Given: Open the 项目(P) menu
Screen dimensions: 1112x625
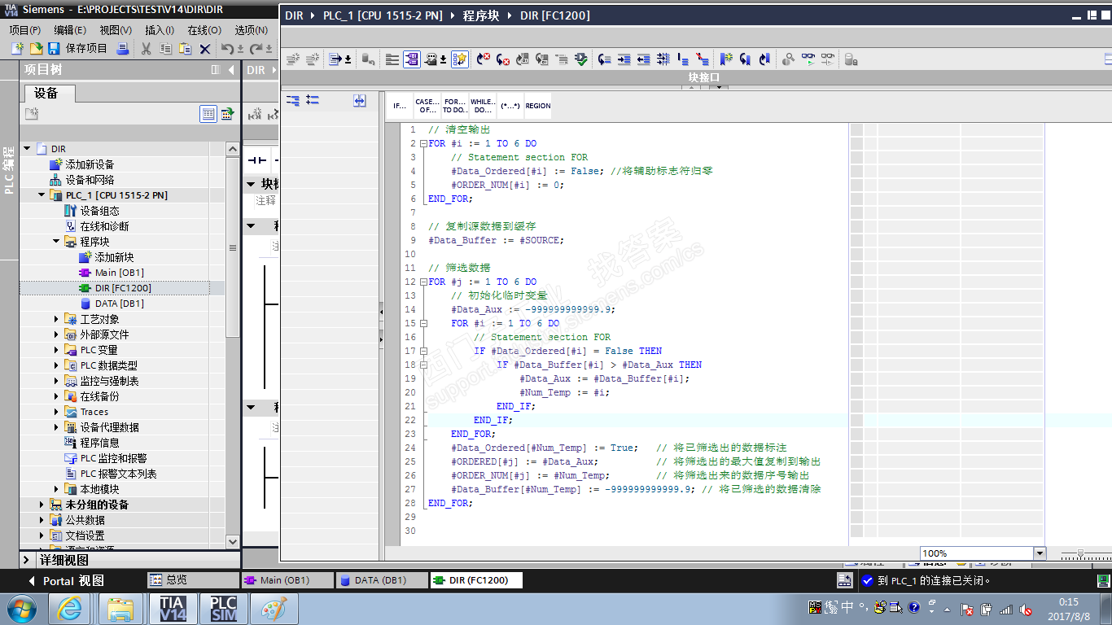Looking at the screenshot, I should pyautogui.click(x=25, y=30).
